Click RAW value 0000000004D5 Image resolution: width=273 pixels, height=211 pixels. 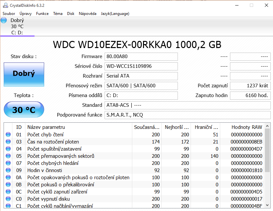[246, 192]
